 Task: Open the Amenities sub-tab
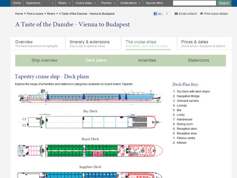point(147,61)
